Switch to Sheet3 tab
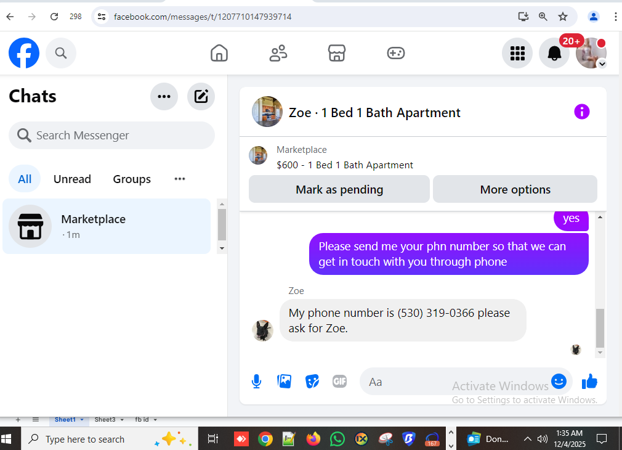Image resolution: width=622 pixels, height=450 pixels. pos(105,419)
